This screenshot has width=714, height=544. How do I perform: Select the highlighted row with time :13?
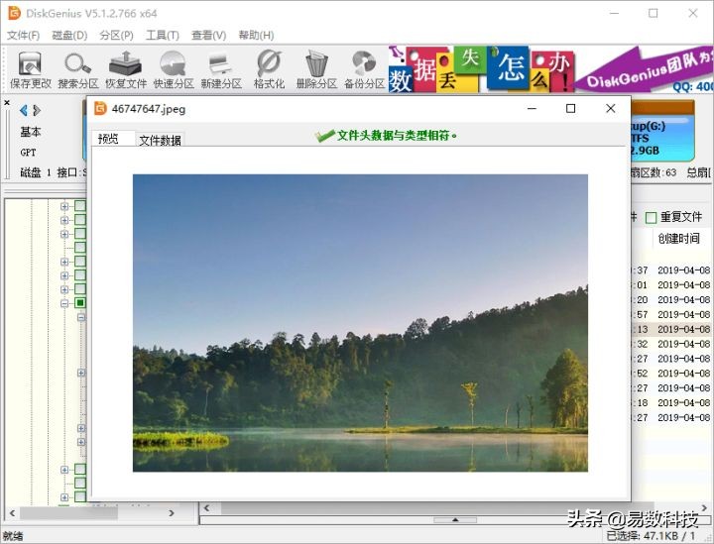(x=672, y=329)
